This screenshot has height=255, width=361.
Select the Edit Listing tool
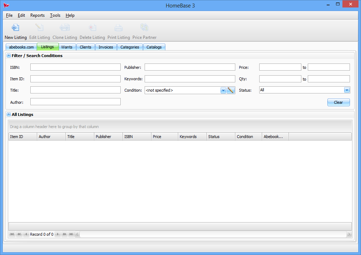[x=39, y=31]
